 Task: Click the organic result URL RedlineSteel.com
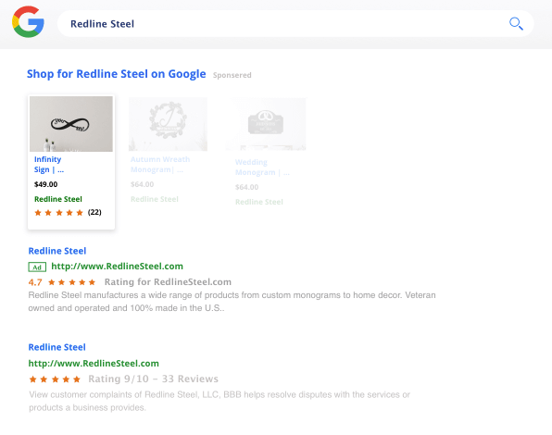[94, 363]
